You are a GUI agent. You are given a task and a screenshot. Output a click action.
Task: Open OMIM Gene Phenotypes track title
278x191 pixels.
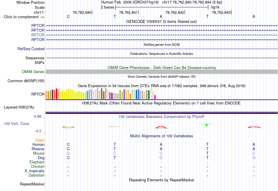[x=162, y=68]
